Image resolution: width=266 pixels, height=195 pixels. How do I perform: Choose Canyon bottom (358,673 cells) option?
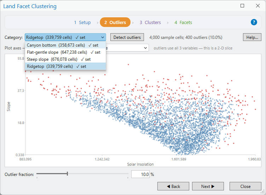[65, 45]
